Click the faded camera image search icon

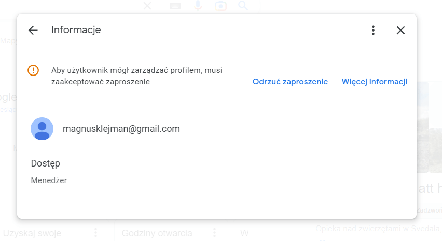pos(220,5)
